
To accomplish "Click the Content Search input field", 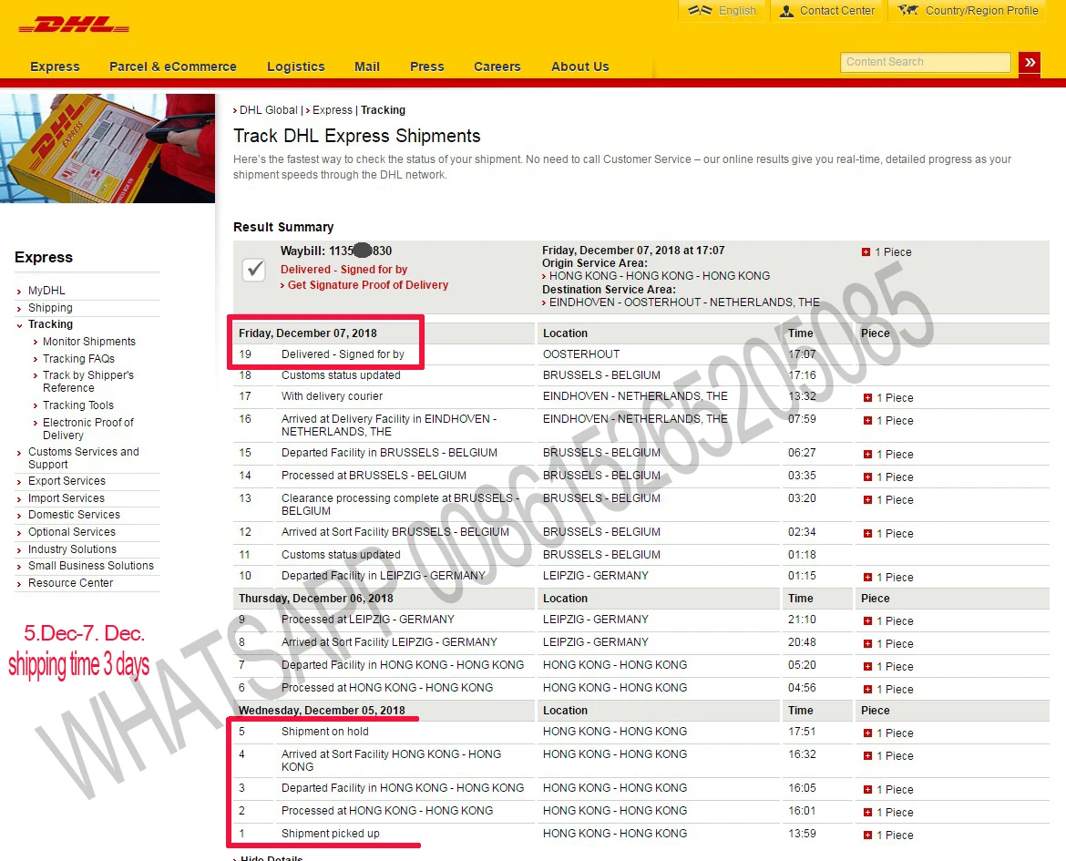I will (925, 62).
